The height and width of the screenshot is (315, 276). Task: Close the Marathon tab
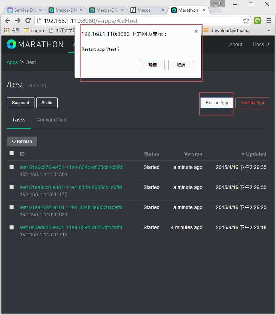[204, 10]
